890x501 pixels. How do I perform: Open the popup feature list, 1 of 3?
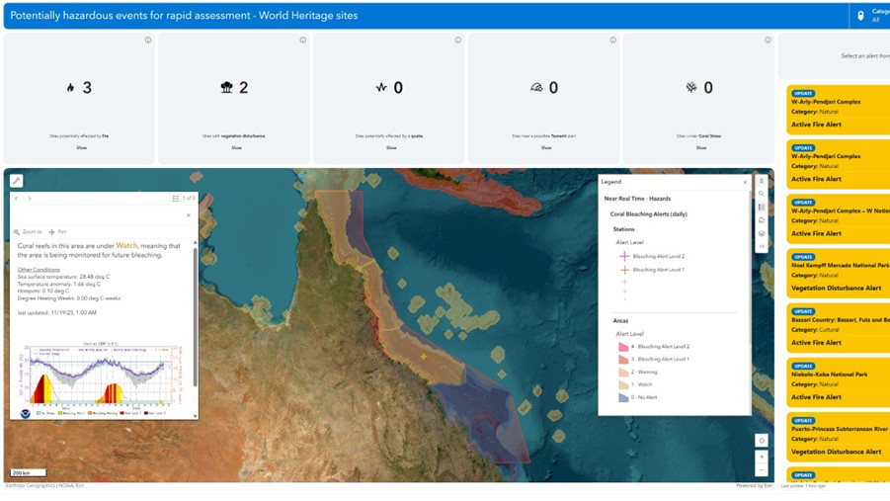coord(184,199)
